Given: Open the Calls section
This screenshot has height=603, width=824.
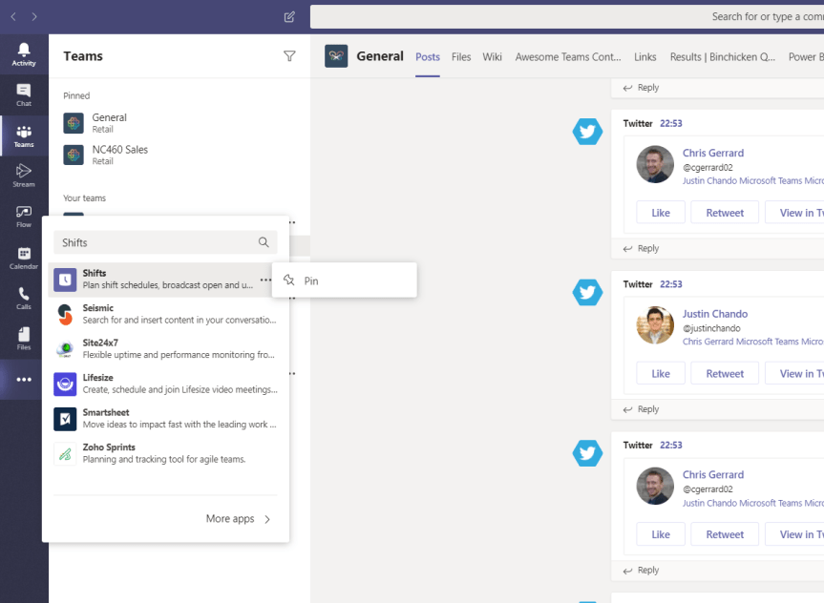Looking at the screenshot, I should coord(24,296).
